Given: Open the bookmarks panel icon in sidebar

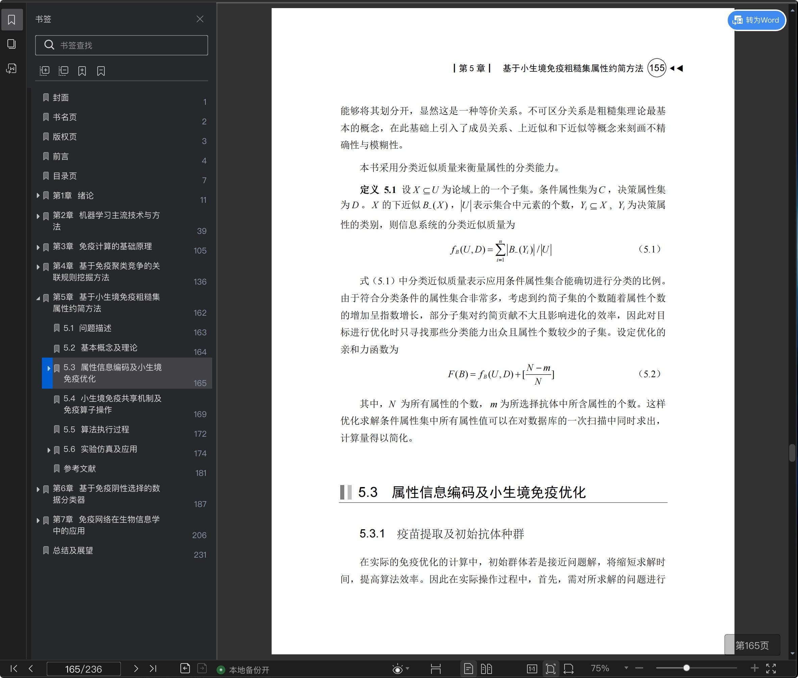Looking at the screenshot, I should tap(11, 20).
